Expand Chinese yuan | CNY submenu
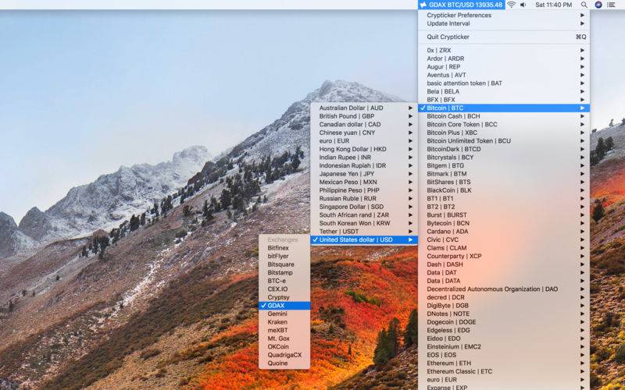 364,133
